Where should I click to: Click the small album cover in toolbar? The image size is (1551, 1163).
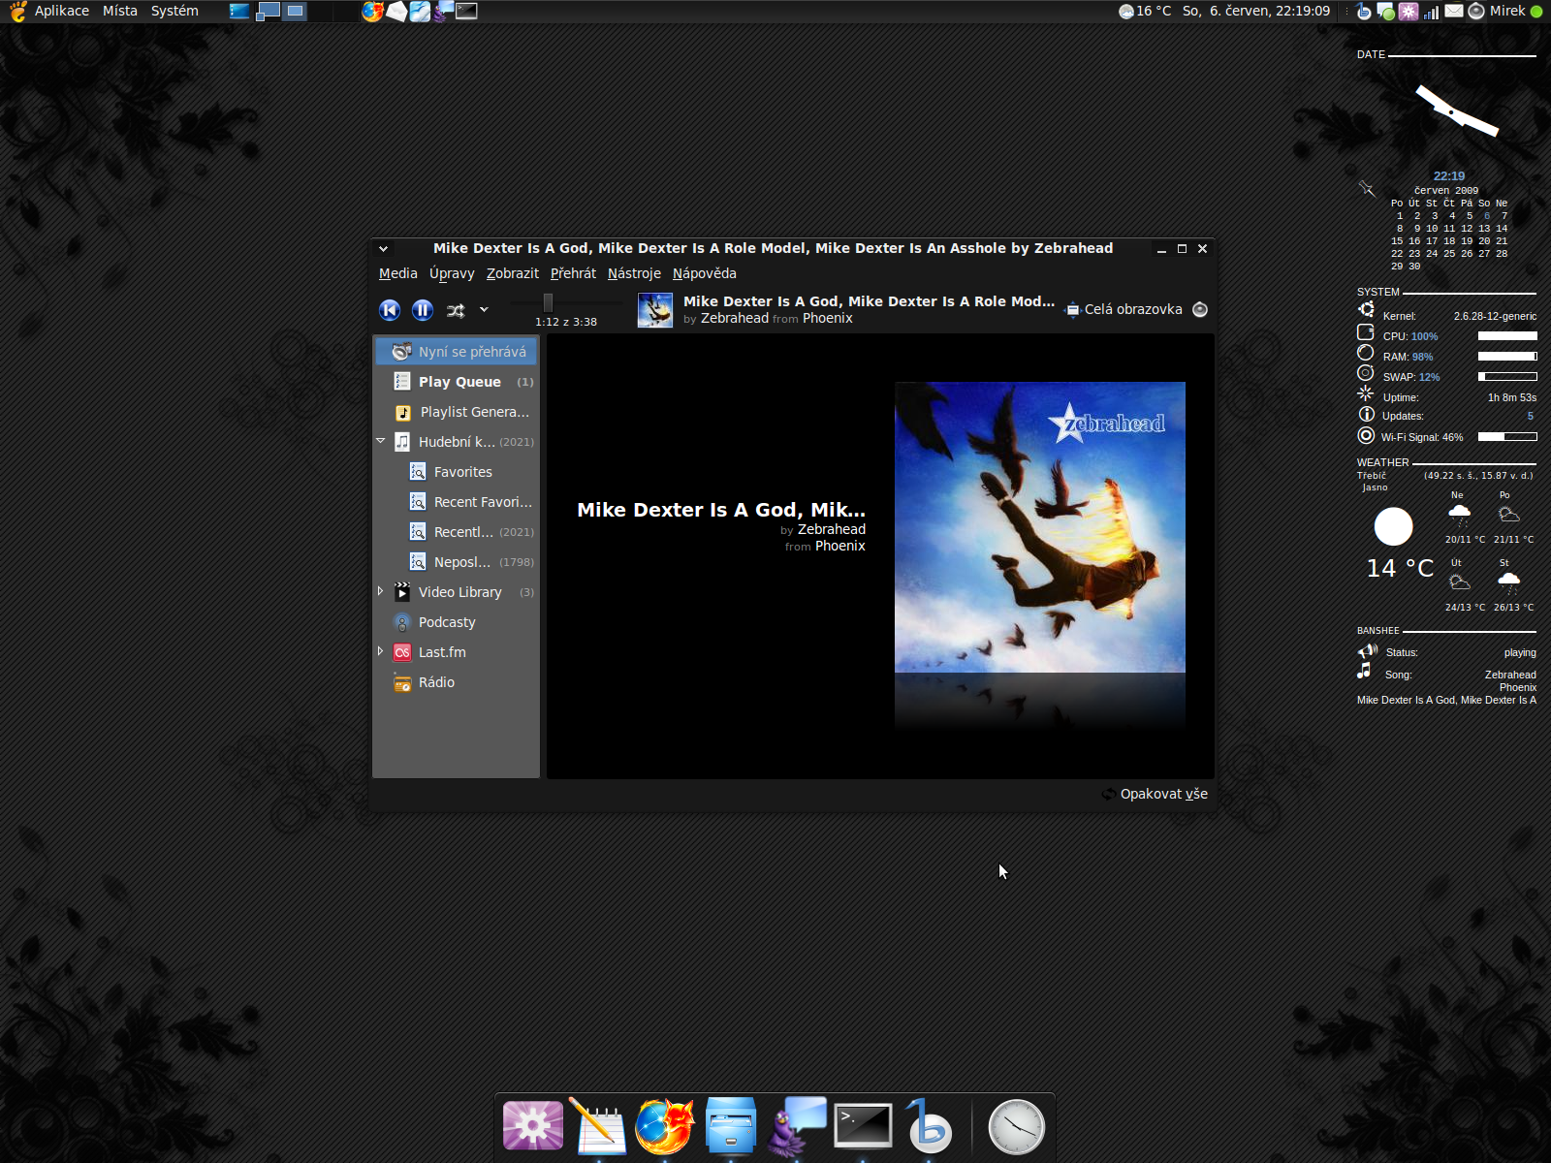click(655, 310)
